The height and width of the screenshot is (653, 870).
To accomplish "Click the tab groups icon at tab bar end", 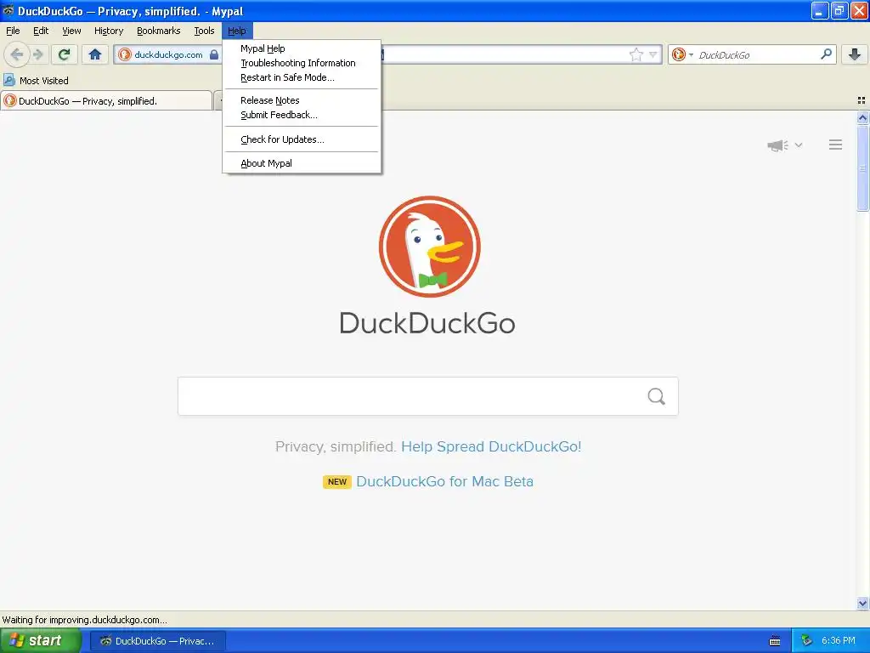I will [862, 100].
